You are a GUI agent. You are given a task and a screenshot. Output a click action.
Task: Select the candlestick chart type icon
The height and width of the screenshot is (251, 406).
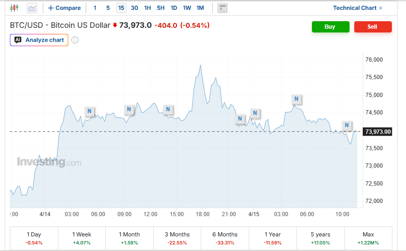pyautogui.click(x=15, y=8)
